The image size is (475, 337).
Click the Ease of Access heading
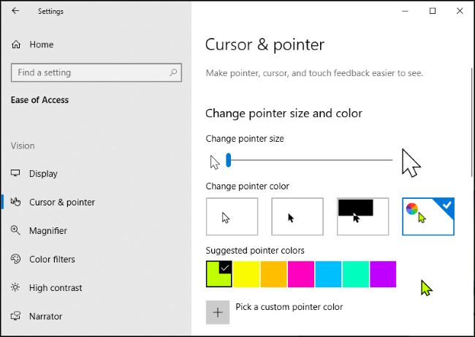coord(39,100)
